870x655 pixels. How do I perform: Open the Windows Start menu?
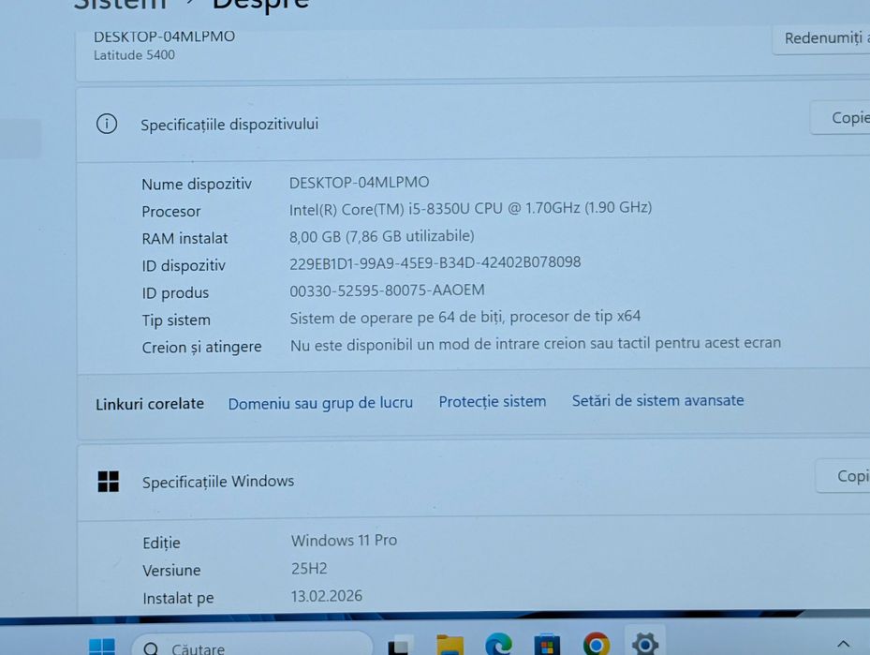tap(101, 647)
